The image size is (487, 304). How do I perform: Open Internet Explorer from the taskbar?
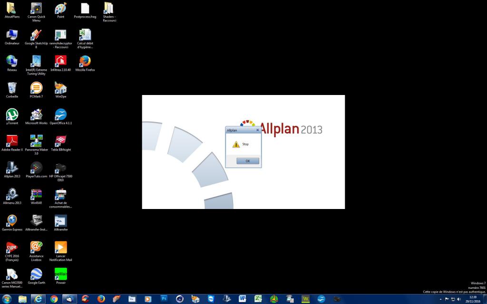pyautogui.click(x=38, y=299)
